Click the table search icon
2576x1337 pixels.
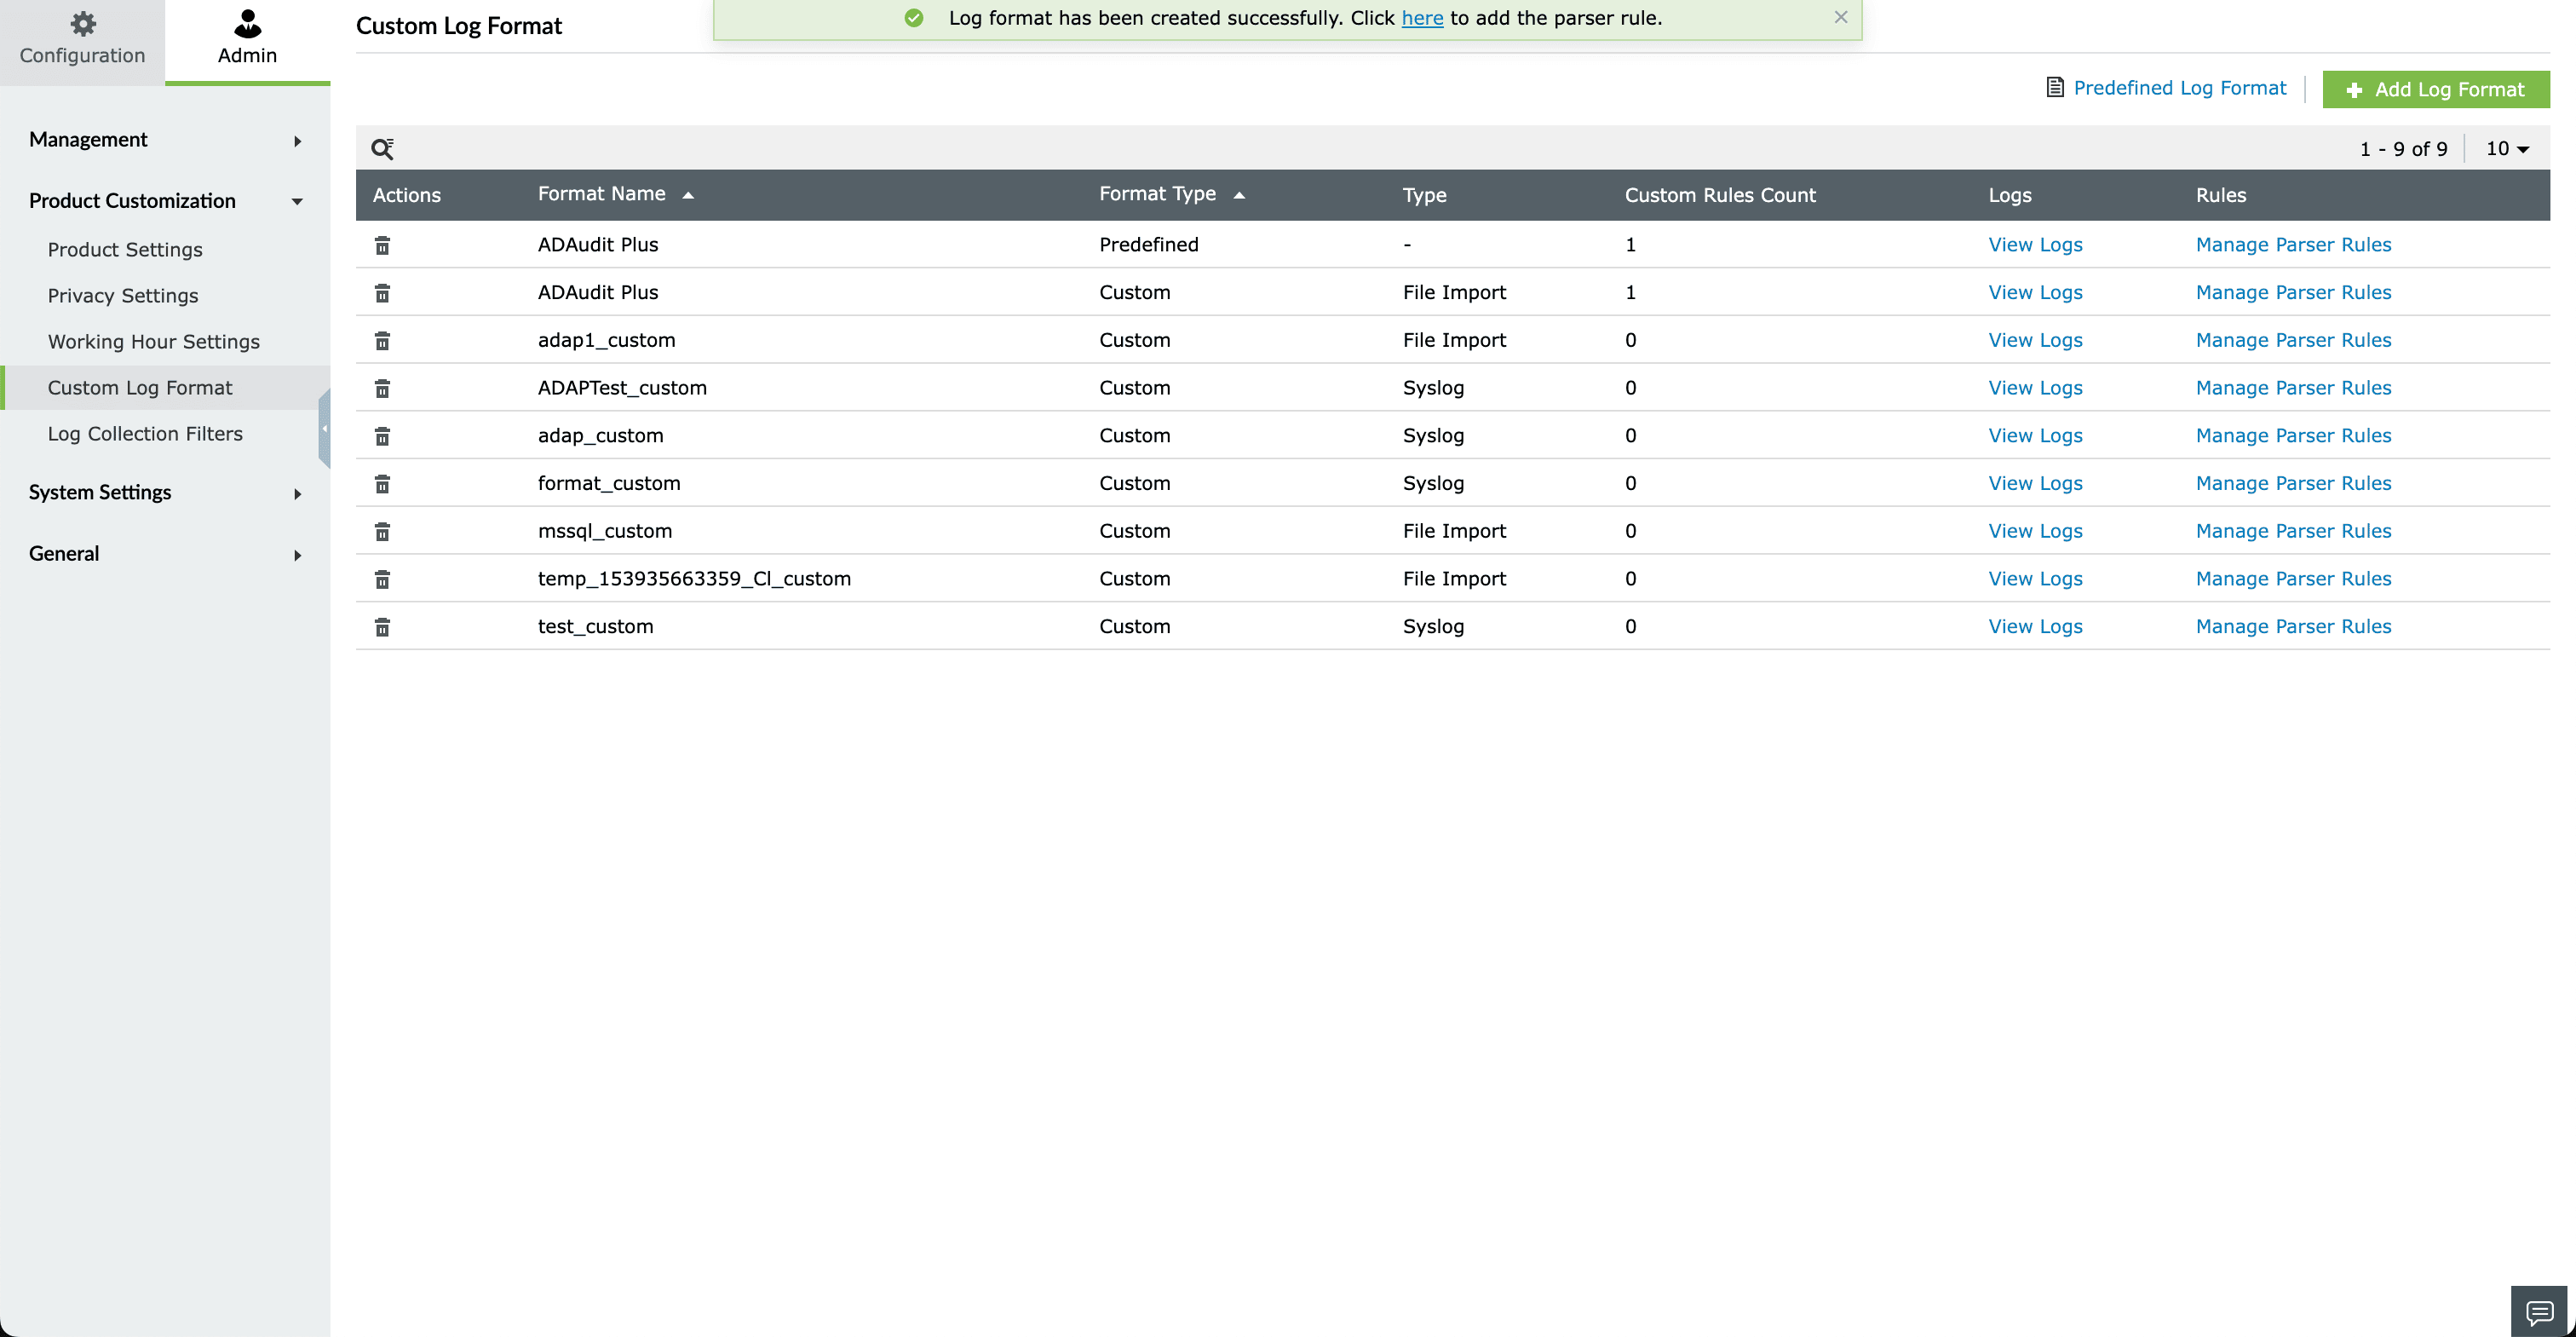pyautogui.click(x=382, y=149)
